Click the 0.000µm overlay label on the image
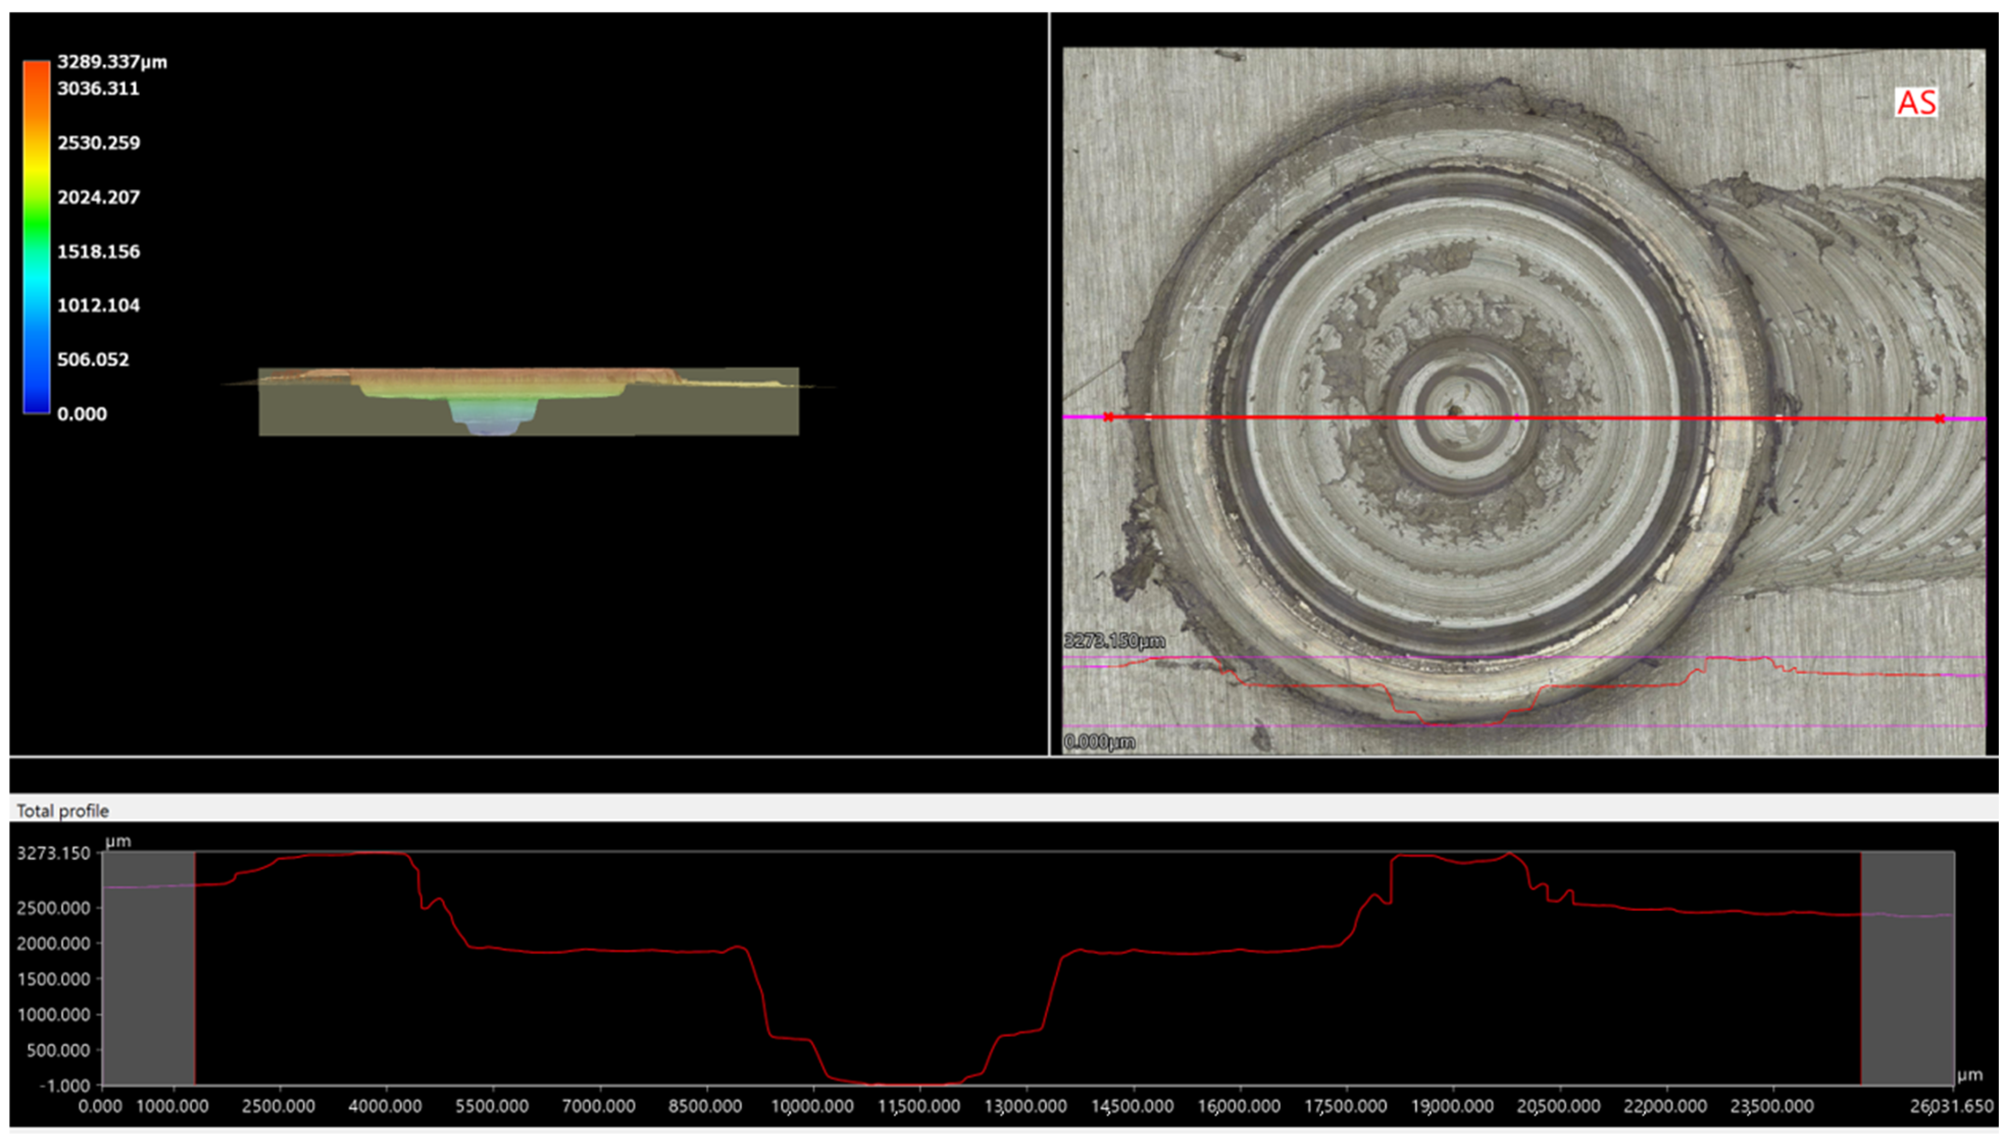The height and width of the screenshot is (1139, 2007). point(1098,742)
